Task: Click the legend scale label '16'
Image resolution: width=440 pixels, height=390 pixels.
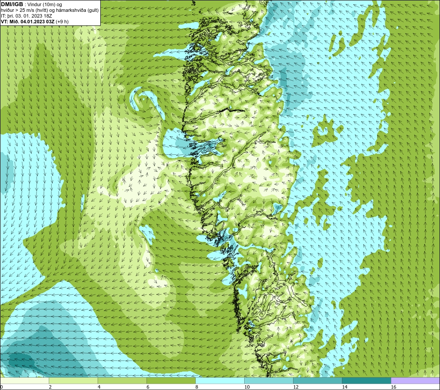Action: point(393,387)
